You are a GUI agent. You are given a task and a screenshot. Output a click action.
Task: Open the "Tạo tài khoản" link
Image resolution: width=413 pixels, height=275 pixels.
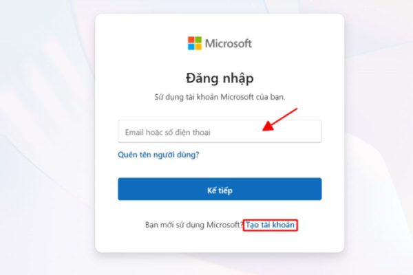[x=270, y=225]
